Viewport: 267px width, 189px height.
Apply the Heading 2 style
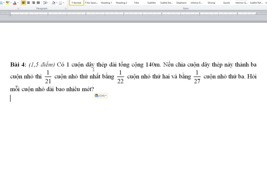click(x=122, y=3)
